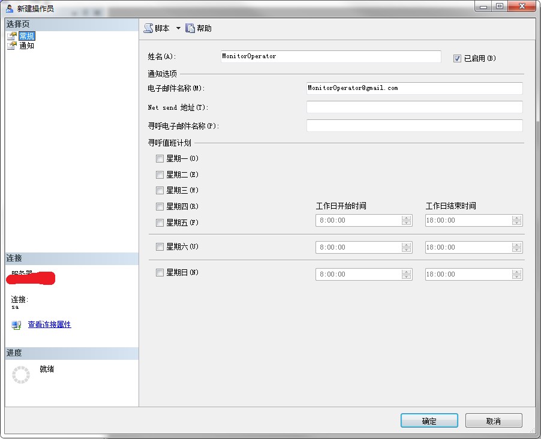Image resolution: width=541 pixels, height=439 pixels.
Task: Check the 星期二 checkbox
Action: pyautogui.click(x=160, y=175)
